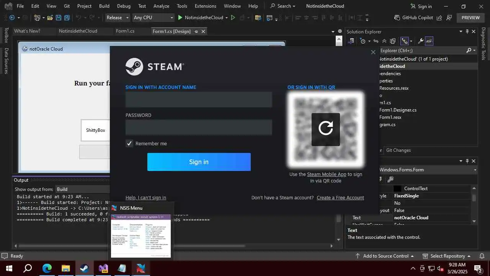Click Solution Explorer Show All Files icon

tap(393, 41)
